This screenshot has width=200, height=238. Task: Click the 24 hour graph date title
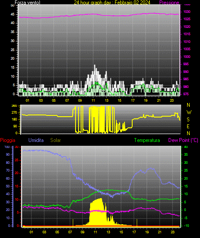pos(112,3)
